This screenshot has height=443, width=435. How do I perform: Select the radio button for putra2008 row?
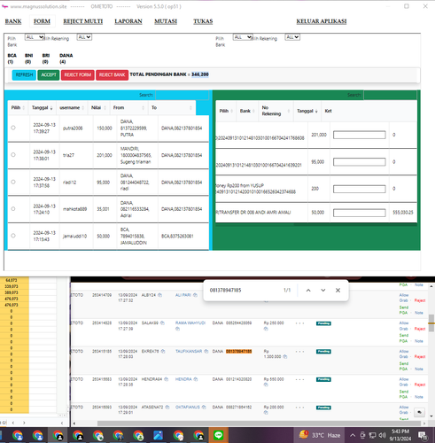click(13, 128)
